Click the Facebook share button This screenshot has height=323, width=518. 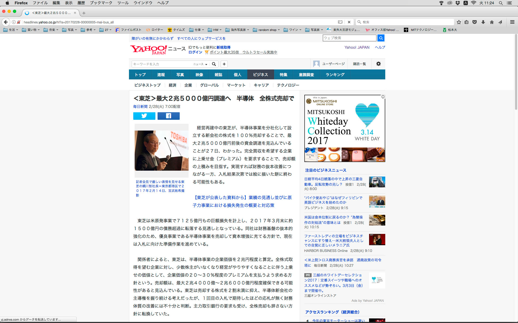(x=168, y=116)
